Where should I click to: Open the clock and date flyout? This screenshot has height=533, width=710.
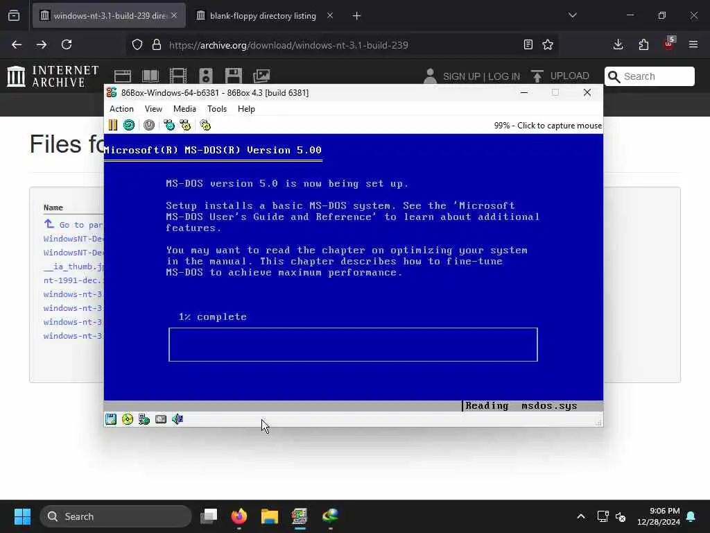click(x=659, y=516)
